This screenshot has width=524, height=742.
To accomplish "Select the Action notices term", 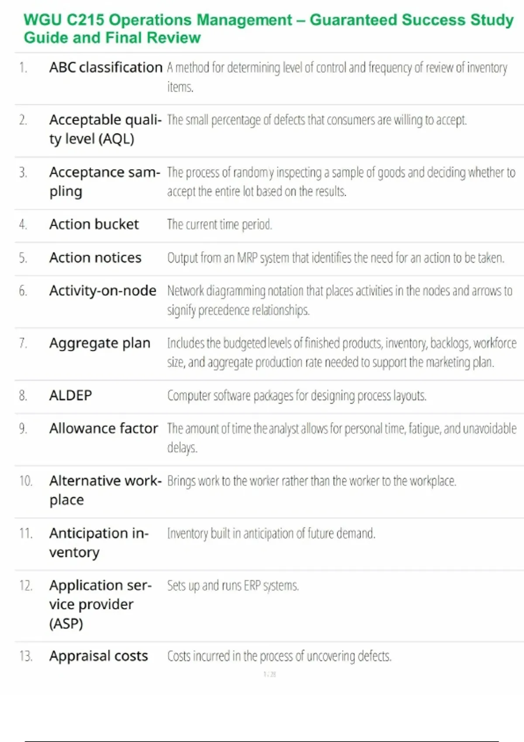I will click(95, 258).
